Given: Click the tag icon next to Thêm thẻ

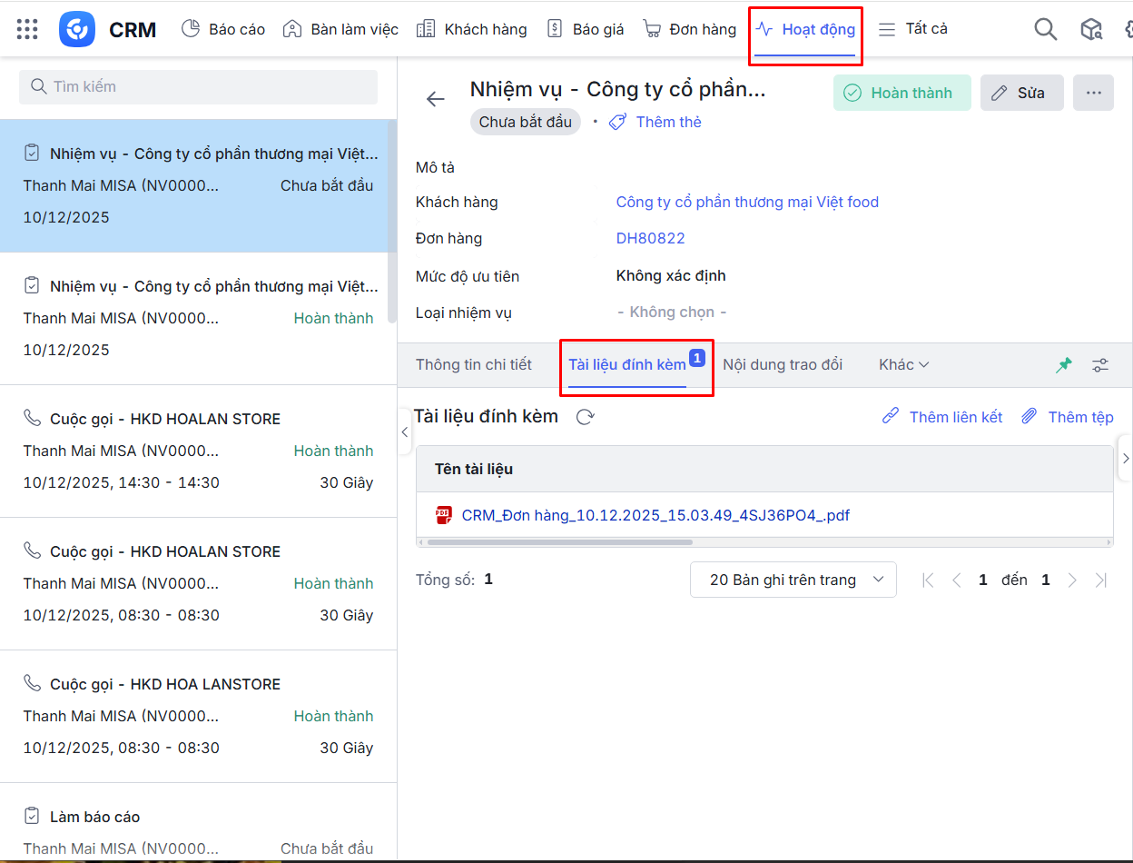Looking at the screenshot, I should 617,122.
